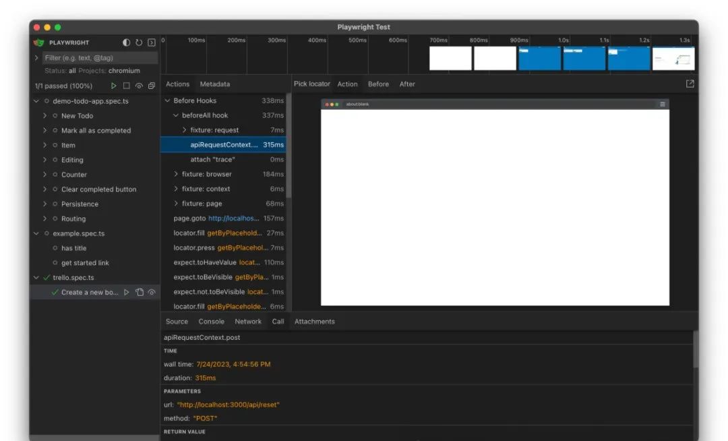
Task: Click the 'chromium' projects filter text
Action: click(x=124, y=71)
